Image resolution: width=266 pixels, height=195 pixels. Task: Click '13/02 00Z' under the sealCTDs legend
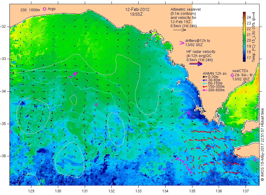pyautogui.click(x=241, y=79)
